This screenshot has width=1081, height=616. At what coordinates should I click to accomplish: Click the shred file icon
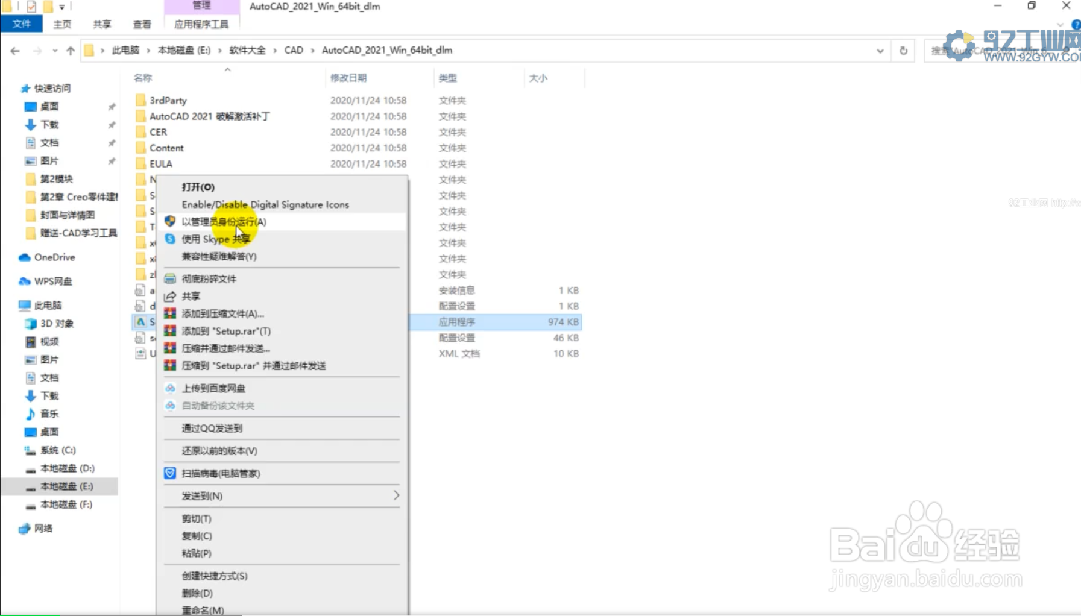170,278
